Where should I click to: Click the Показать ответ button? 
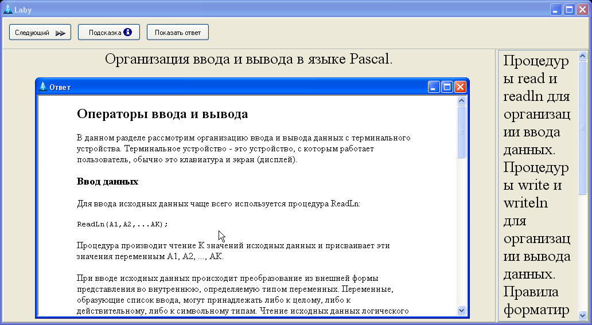(177, 33)
